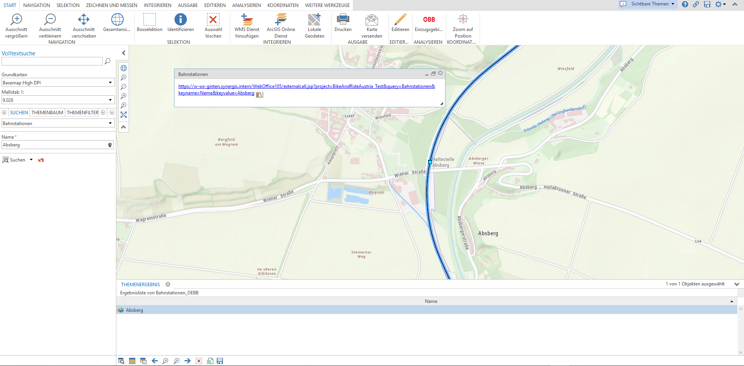The height and width of the screenshot is (366, 744).
Task: Collapse the left search panel with chevron
Action: [x=123, y=53]
